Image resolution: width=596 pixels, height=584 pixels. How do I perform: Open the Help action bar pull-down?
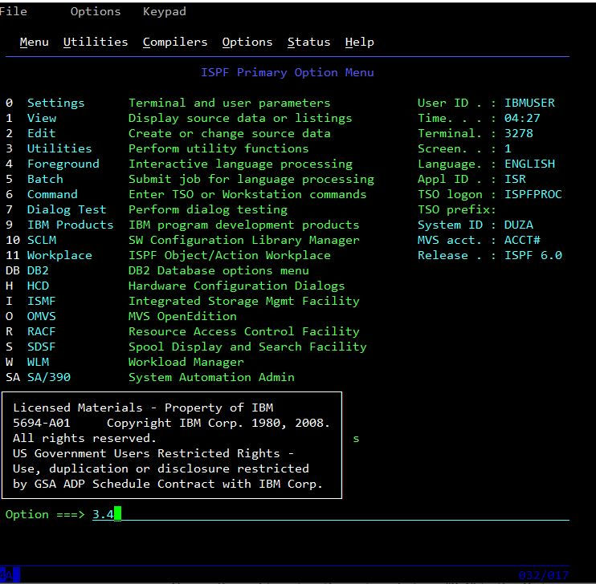[x=360, y=43]
